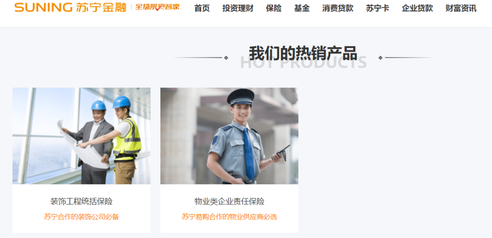The height and width of the screenshot is (238, 492).
Task: Click the construction engineers product image
Action: (81, 136)
